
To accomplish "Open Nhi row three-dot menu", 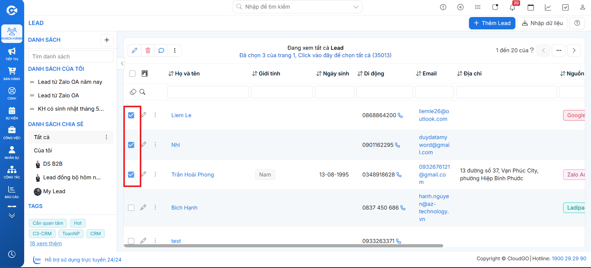I will 155,145.
